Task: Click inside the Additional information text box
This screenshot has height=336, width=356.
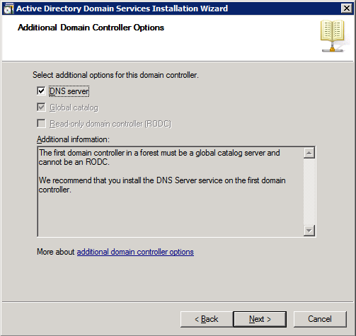Action: tap(171, 192)
